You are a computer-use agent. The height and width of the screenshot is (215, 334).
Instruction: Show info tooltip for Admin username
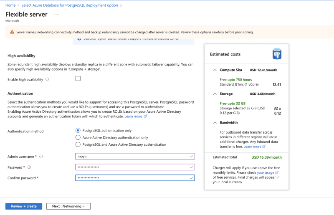(x=41, y=157)
